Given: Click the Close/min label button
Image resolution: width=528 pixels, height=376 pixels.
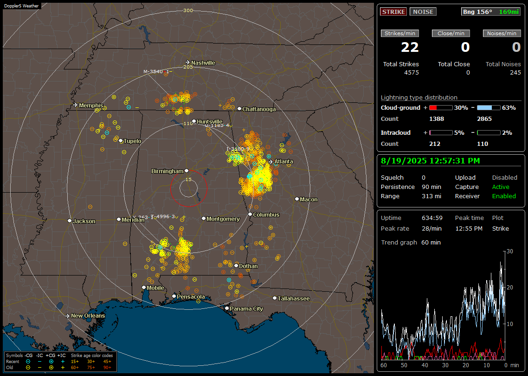Looking at the screenshot, I should (451, 33).
